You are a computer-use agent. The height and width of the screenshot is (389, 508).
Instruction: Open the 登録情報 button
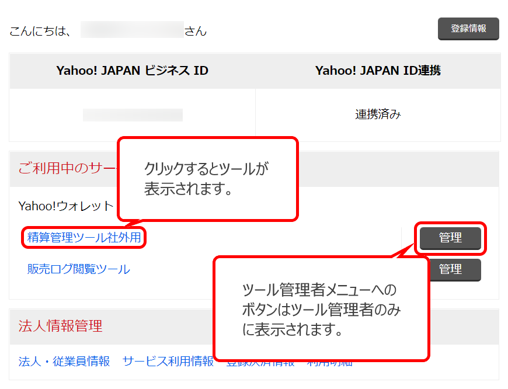coord(468,29)
